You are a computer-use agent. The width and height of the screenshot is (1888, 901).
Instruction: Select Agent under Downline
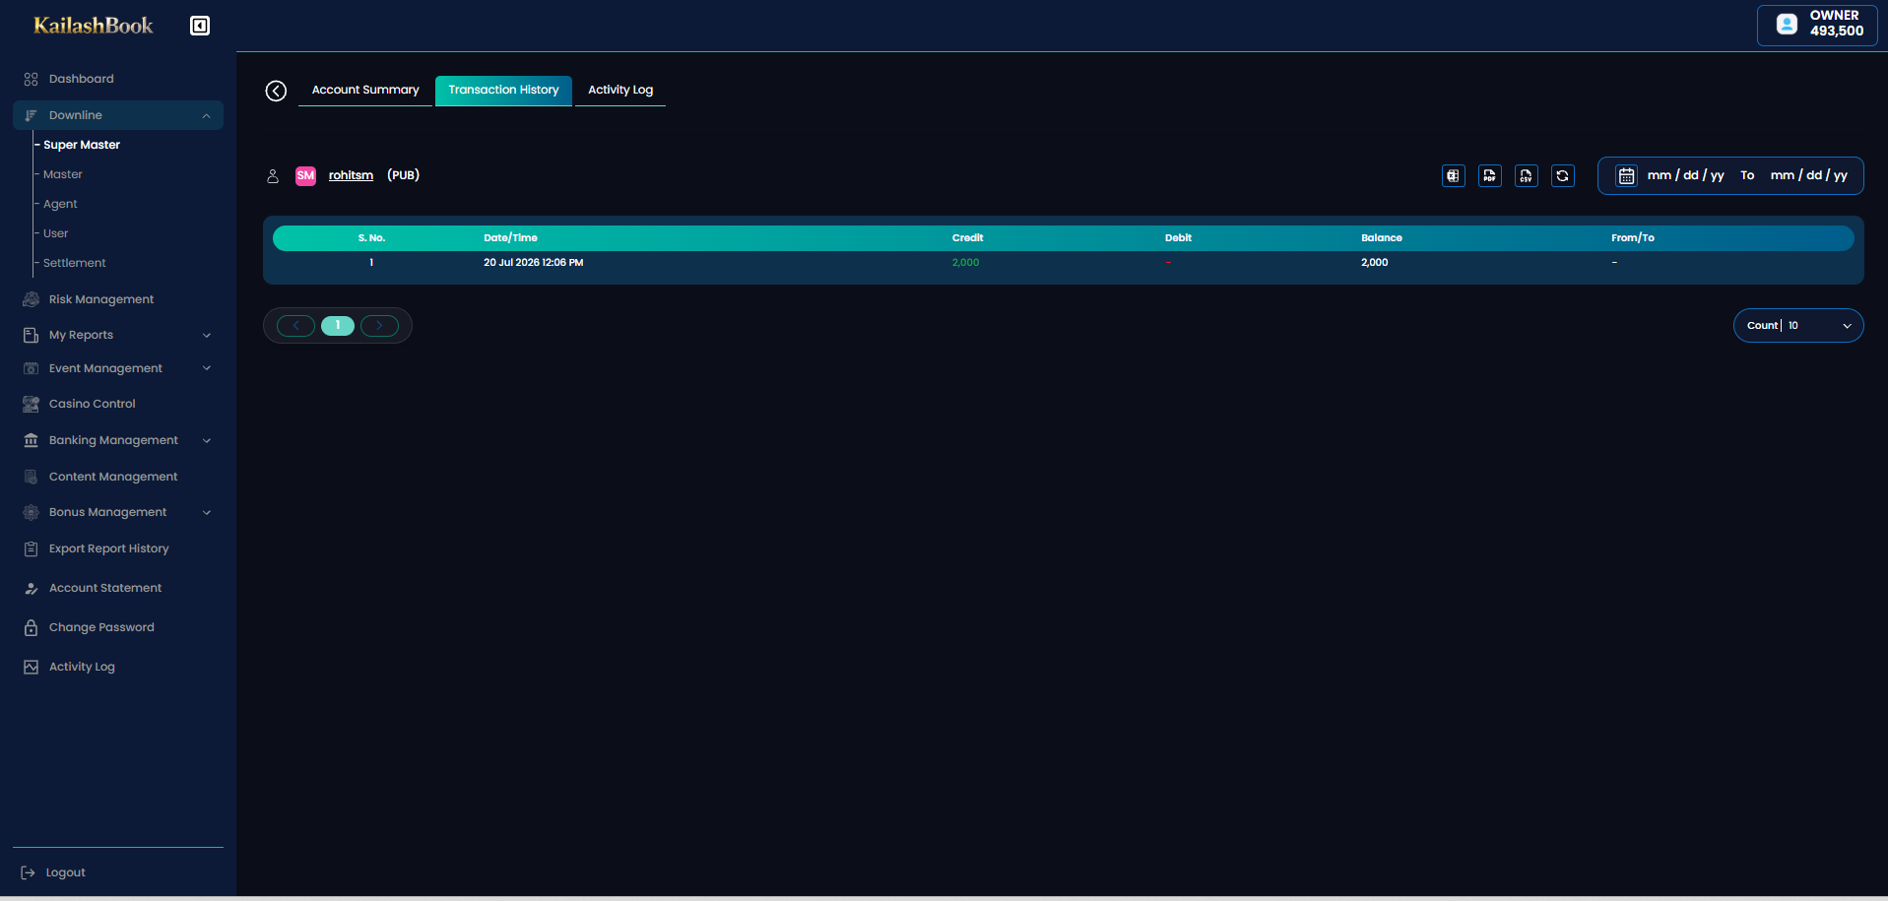pos(60,204)
